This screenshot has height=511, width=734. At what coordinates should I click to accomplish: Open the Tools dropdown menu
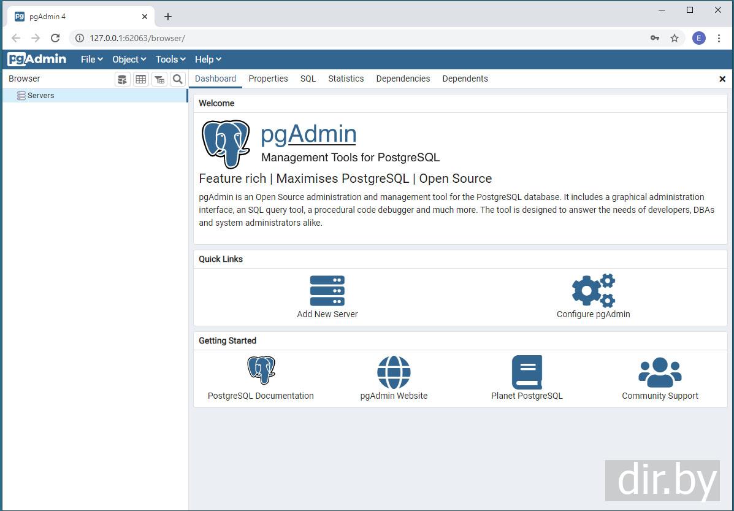tap(170, 60)
